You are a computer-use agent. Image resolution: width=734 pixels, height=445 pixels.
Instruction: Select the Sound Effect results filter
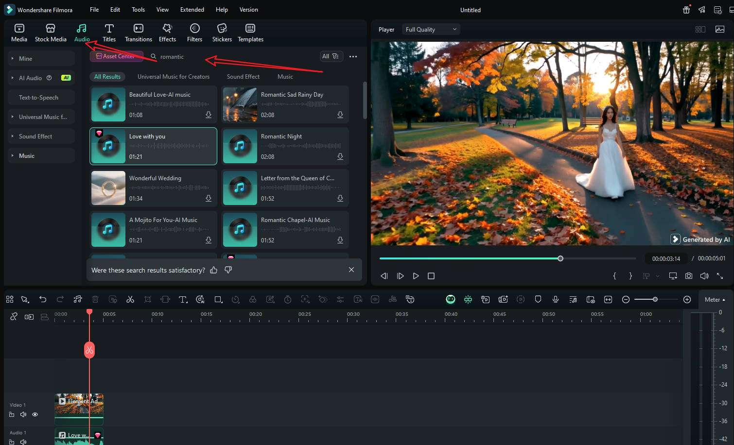(x=243, y=77)
